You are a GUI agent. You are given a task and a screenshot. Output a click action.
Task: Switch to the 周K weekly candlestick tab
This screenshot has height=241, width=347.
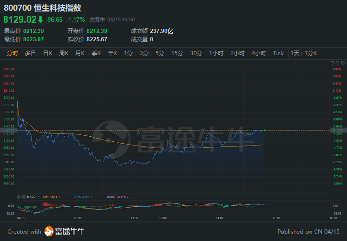click(64, 53)
